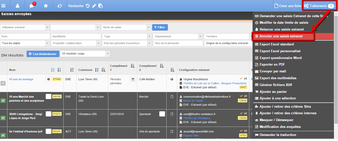This screenshot has height=141, width=338.
Task: Uncheck 30/40 Livingstone row checkbox
Action: coord(3,118)
